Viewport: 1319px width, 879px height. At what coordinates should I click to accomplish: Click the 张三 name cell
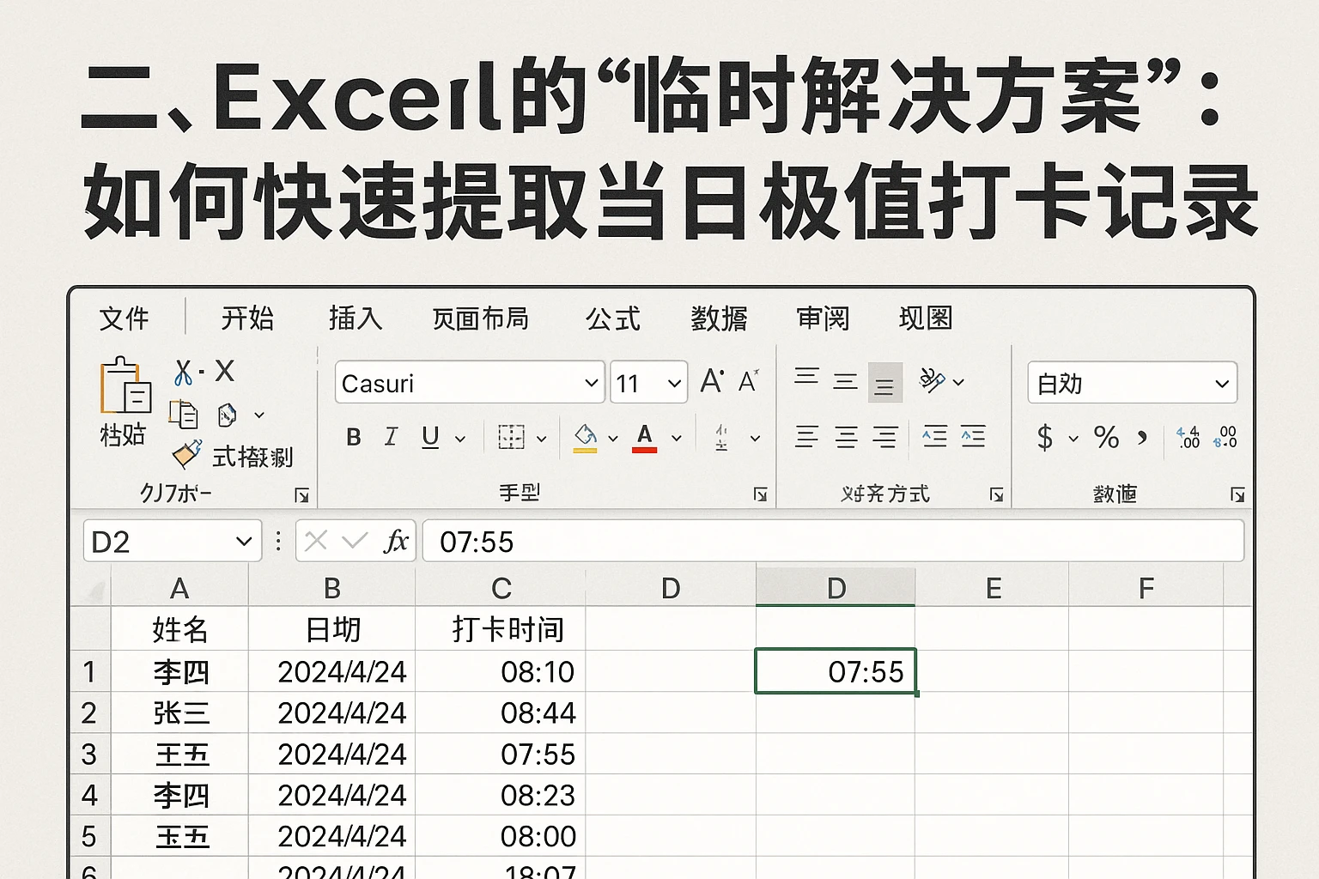(180, 712)
